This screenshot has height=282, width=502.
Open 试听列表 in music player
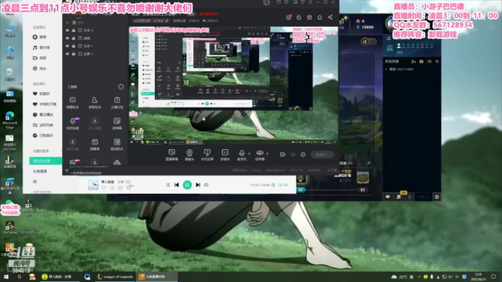[x=43, y=125]
